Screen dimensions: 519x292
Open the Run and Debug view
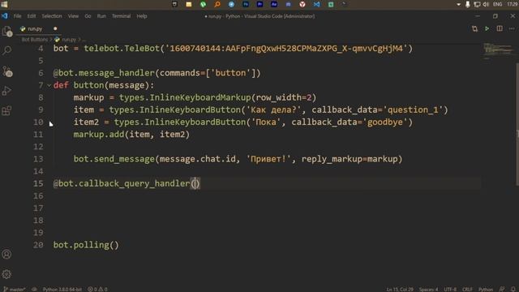point(7,91)
